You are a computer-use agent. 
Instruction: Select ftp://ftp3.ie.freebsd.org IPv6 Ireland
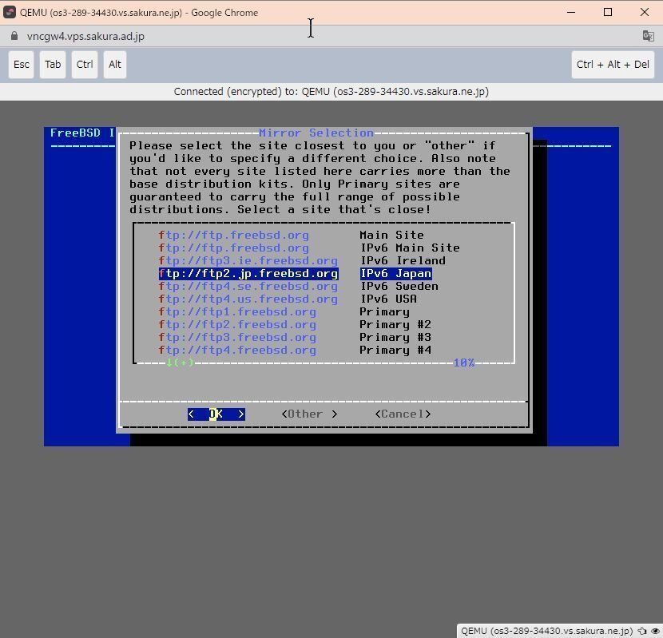[x=302, y=260]
